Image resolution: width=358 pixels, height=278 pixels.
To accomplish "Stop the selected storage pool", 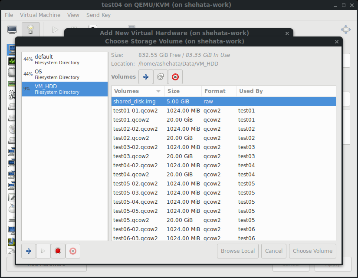I will [x=58, y=251].
